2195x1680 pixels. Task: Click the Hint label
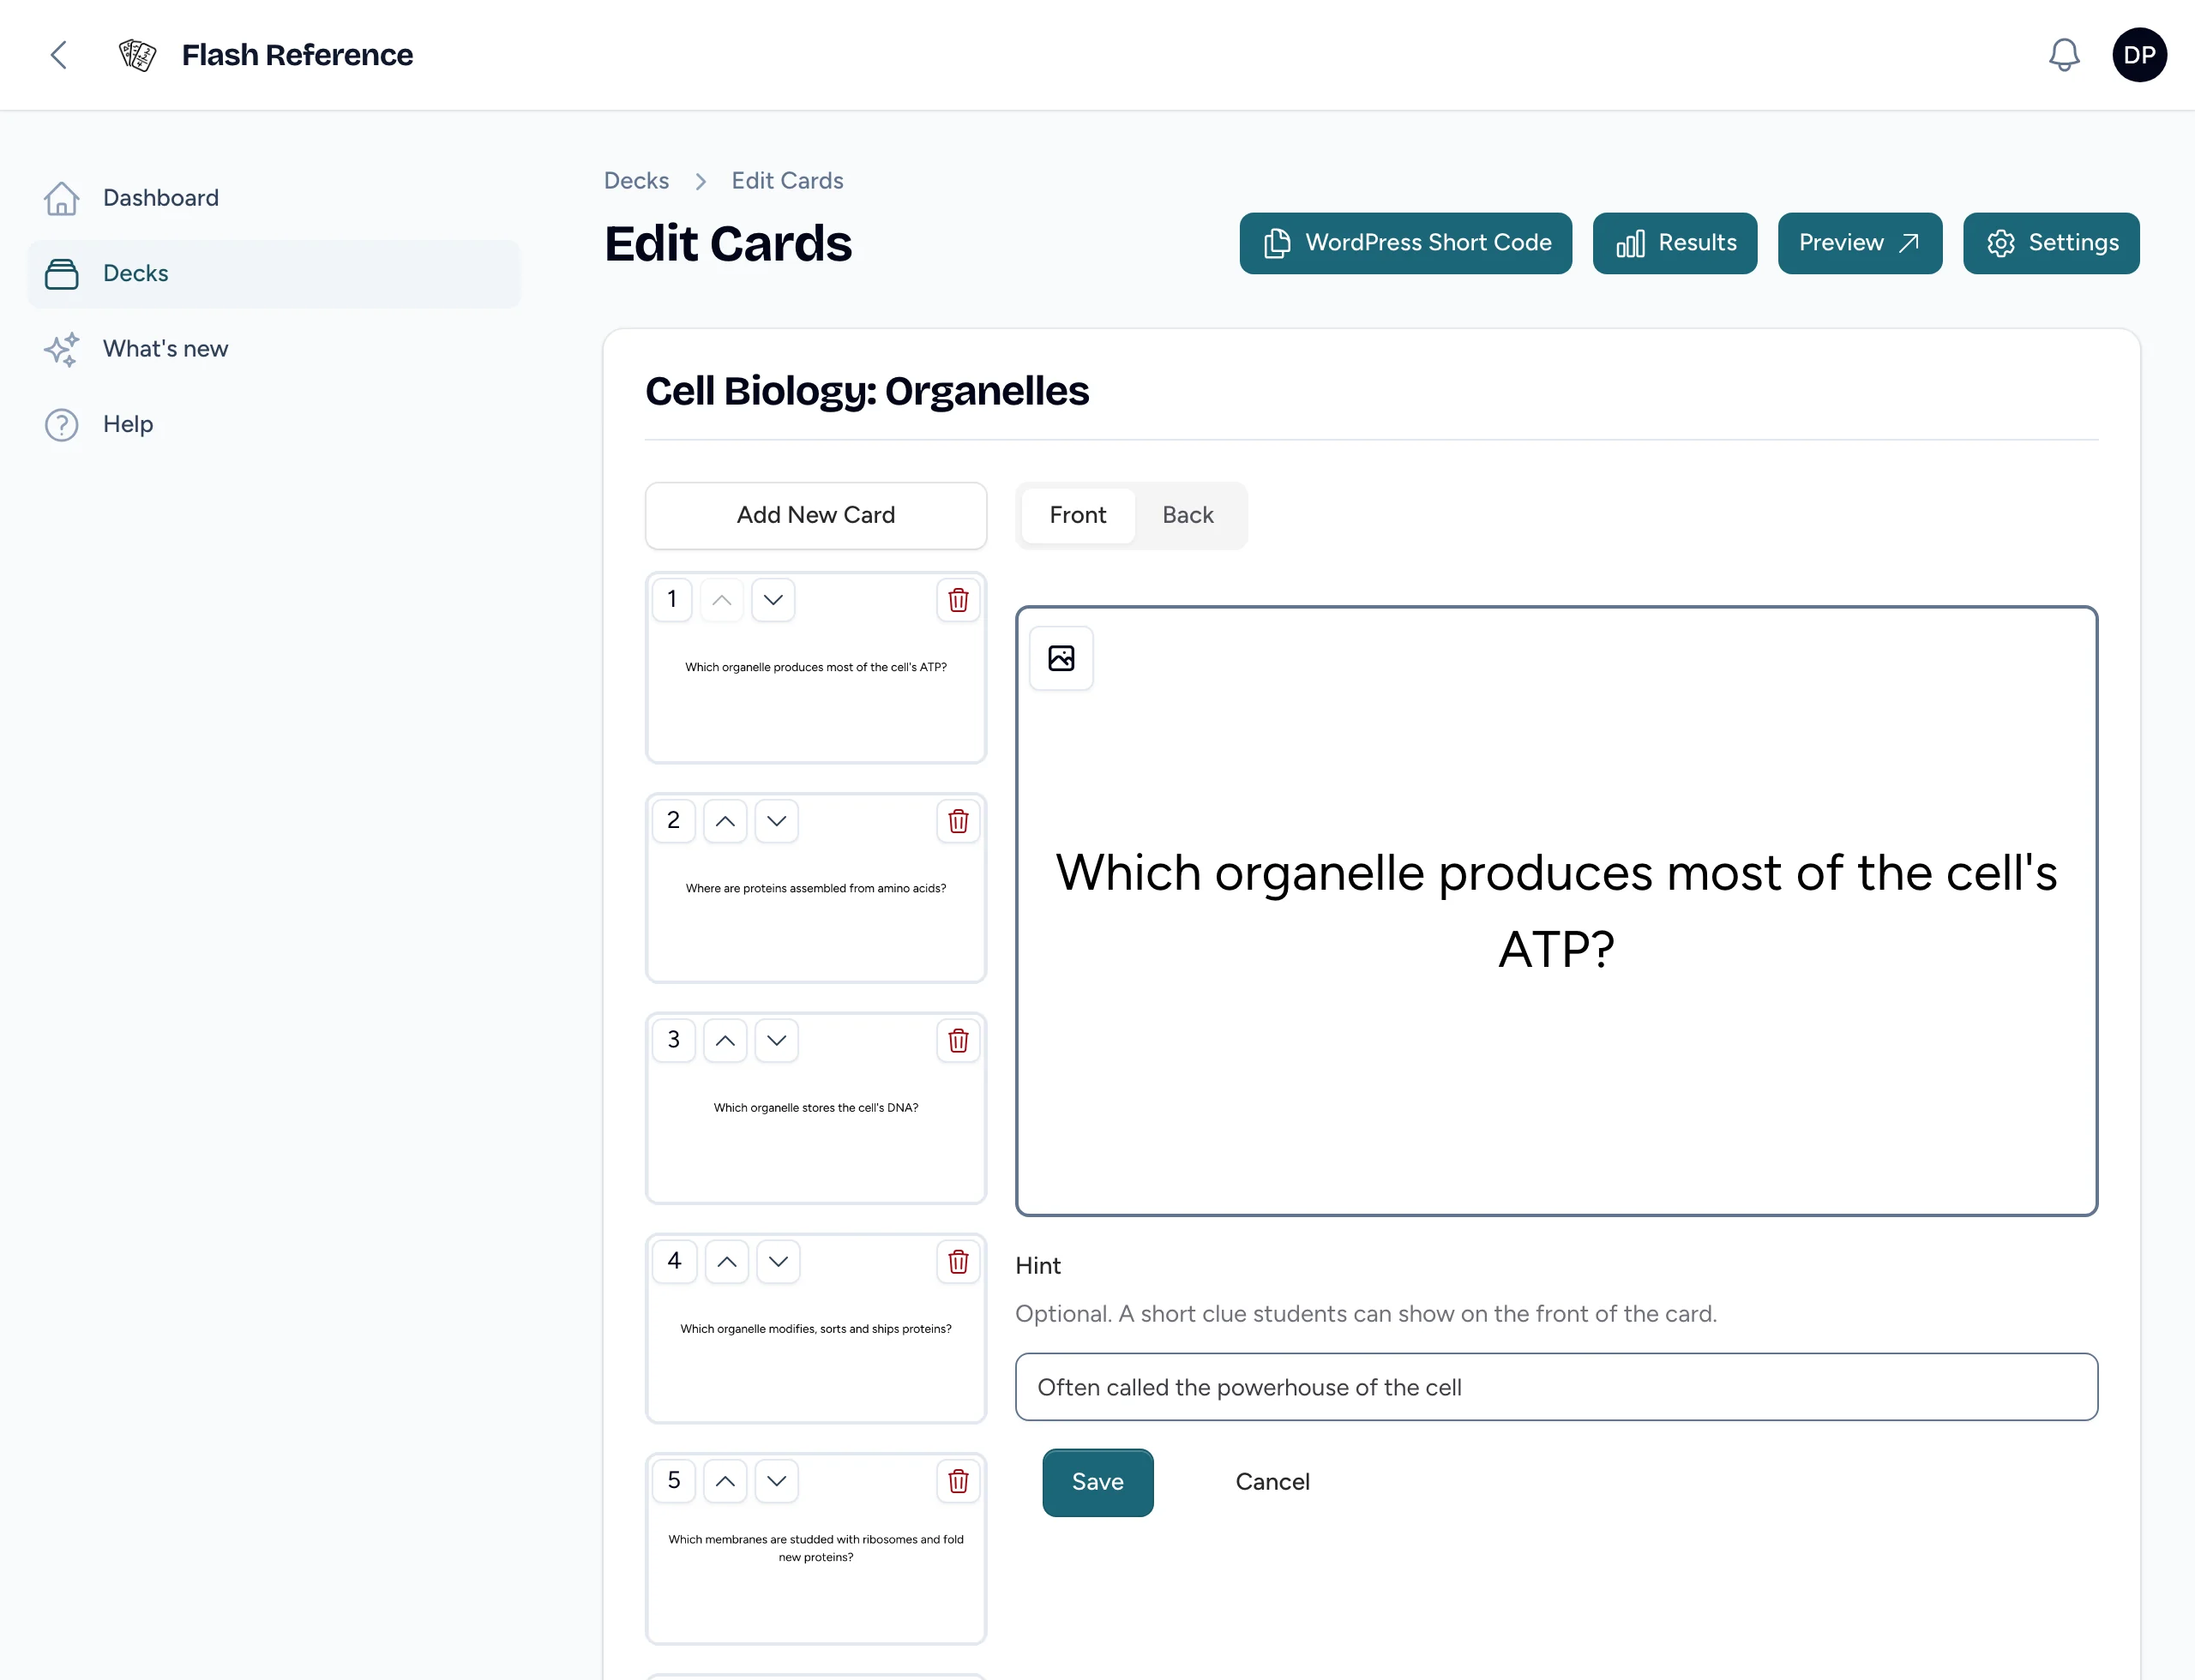pos(1037,1266)
